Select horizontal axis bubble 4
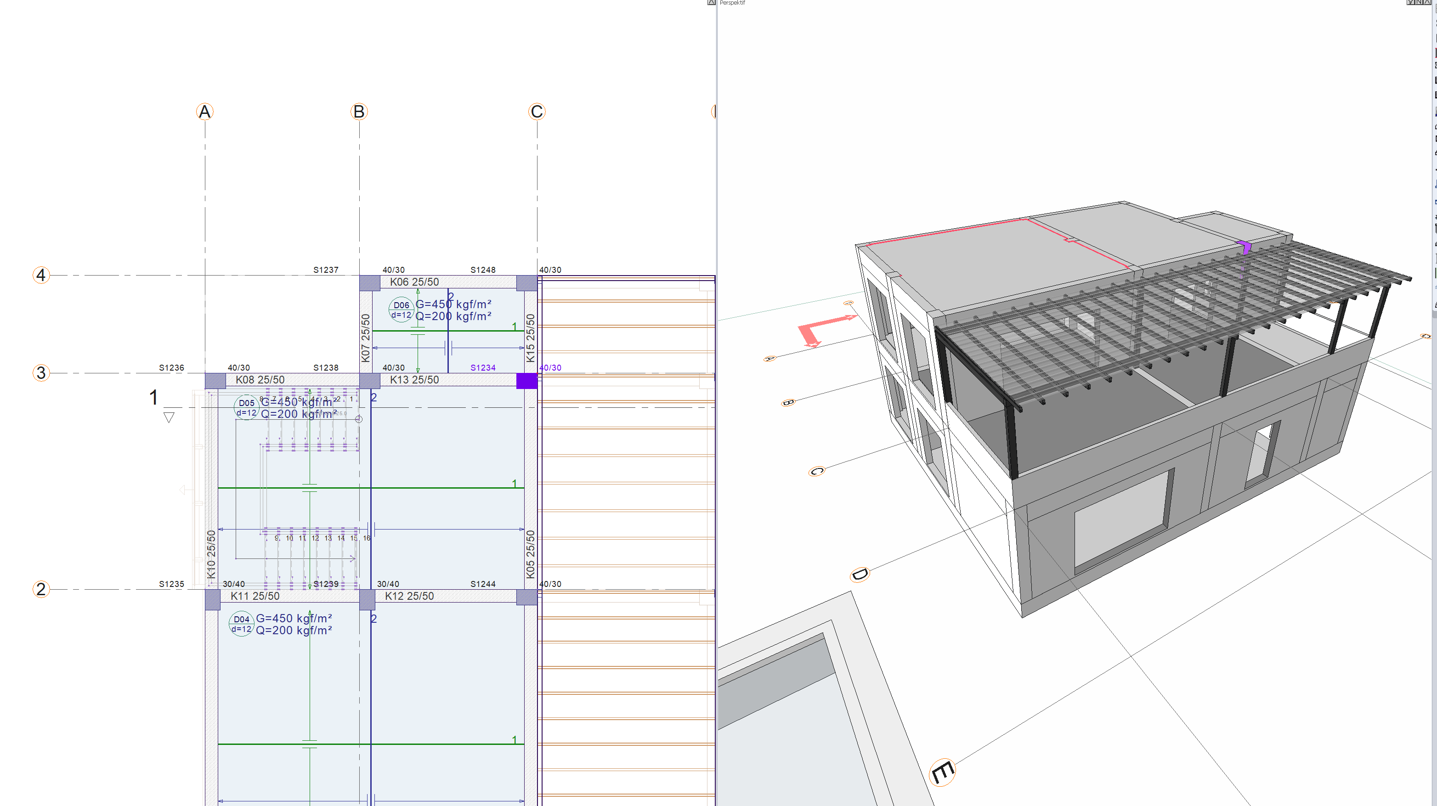Viewport: 1437px width, 806px height. (41, 275)
